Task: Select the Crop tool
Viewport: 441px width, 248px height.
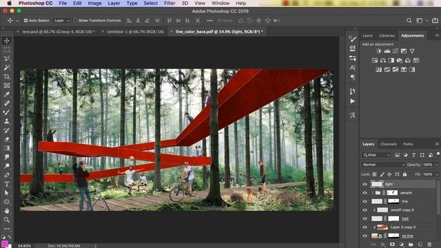Action: (7, 76)
